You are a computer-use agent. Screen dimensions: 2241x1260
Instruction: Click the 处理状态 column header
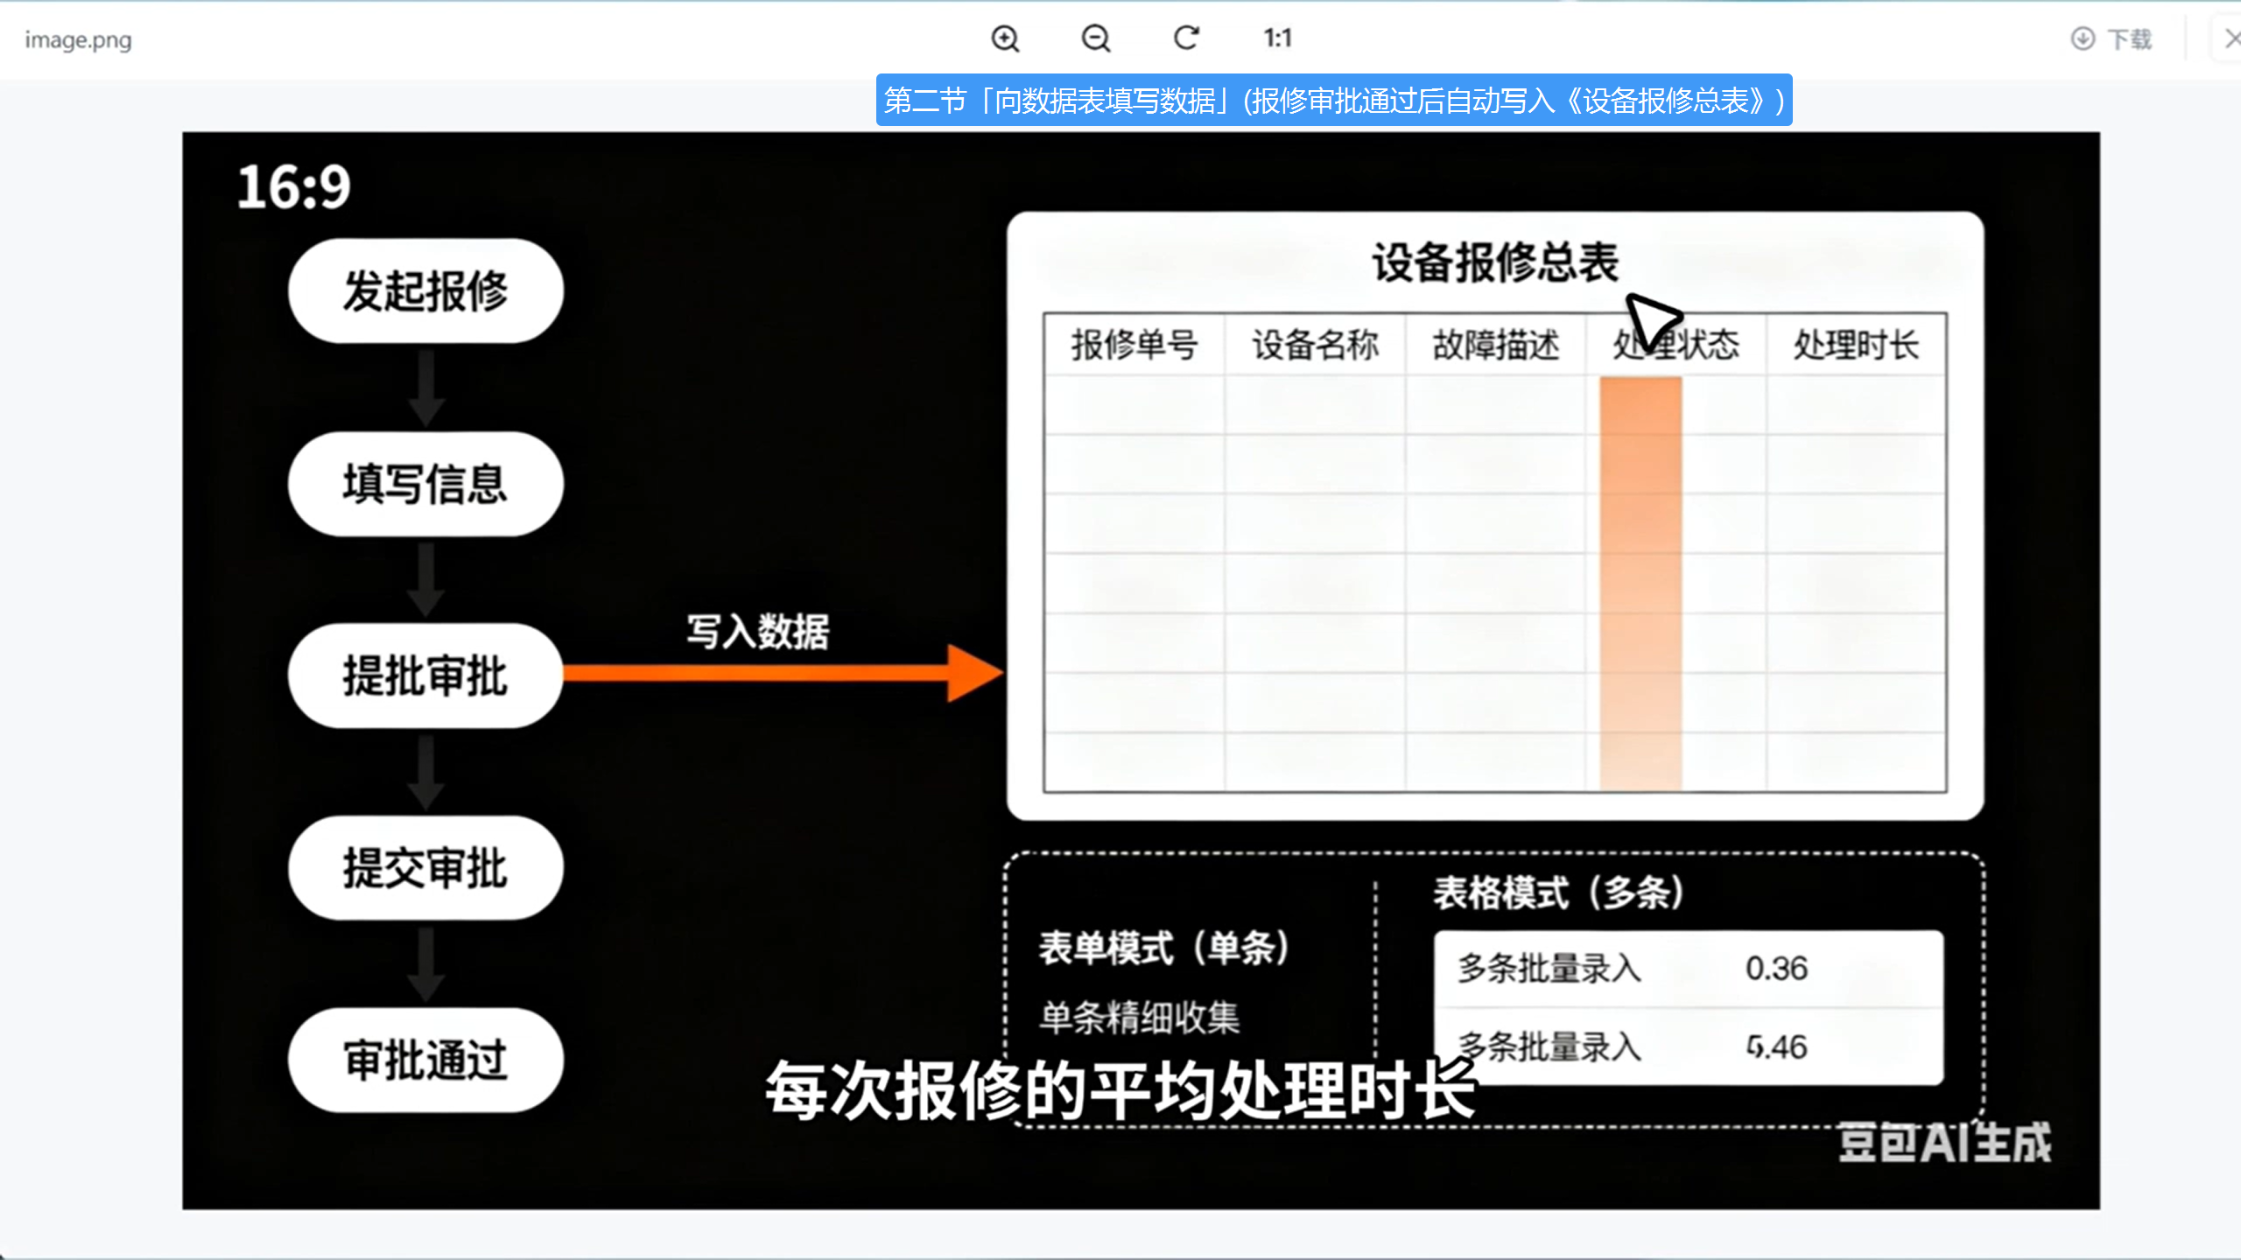pyautogui.click(x=1675, y=345)
